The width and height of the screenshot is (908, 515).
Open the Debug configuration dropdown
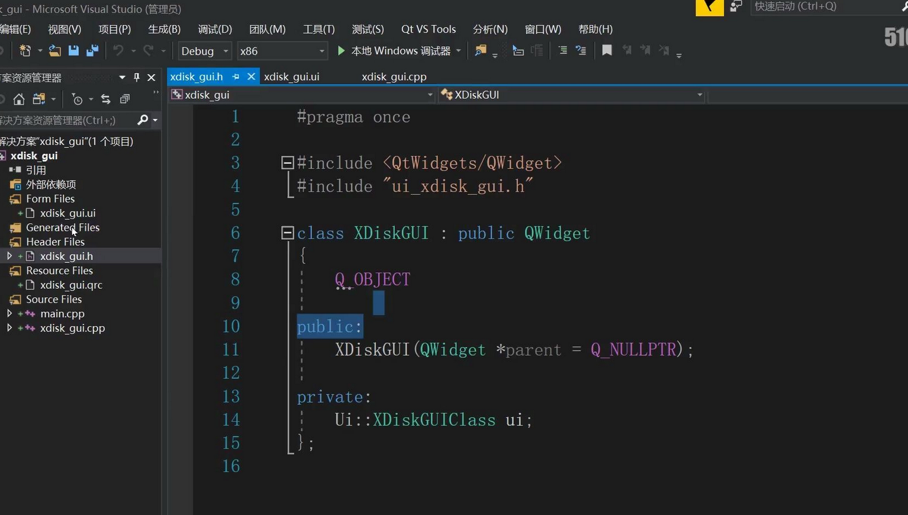tap(205, 51)
